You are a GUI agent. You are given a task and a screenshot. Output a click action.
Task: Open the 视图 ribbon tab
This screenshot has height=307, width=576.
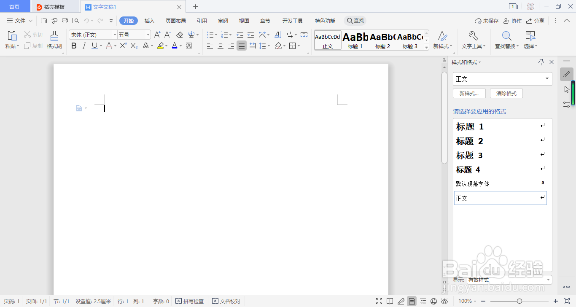244,21
